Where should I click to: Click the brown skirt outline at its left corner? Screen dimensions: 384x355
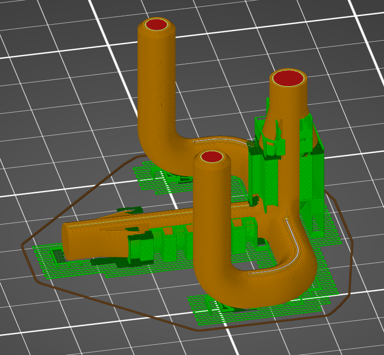[x=23, y=245]
